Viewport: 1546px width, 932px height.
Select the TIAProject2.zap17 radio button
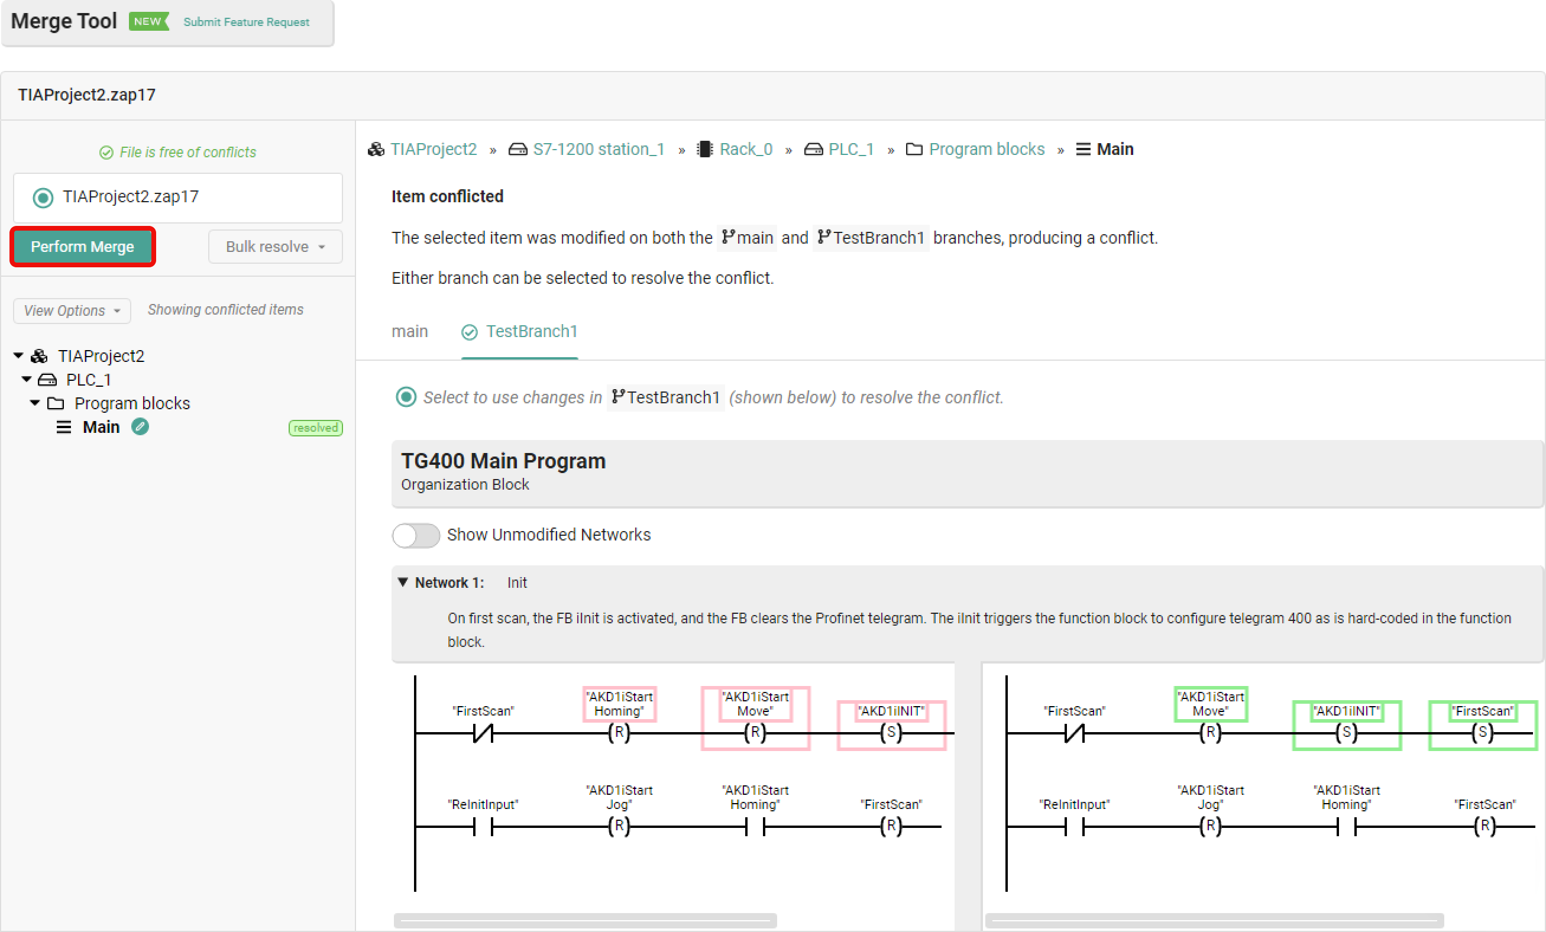[x=43, y=198]
